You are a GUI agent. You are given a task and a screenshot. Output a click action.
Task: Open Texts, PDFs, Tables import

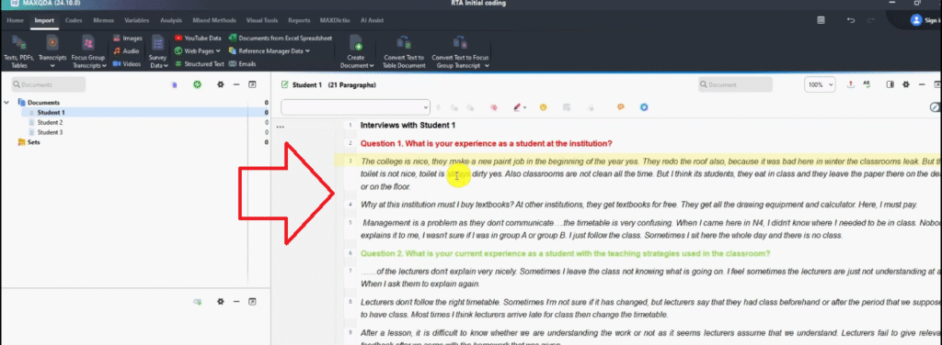click(x=19, y=51)
